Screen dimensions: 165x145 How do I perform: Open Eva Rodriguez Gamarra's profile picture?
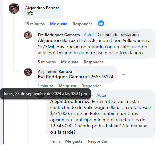coord(28,35)
